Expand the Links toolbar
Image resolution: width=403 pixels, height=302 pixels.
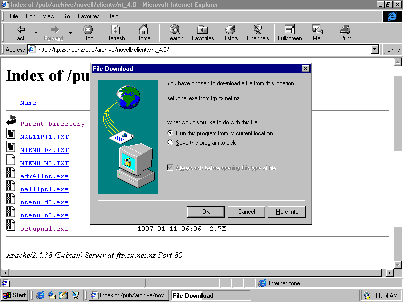tap(393, 49)
